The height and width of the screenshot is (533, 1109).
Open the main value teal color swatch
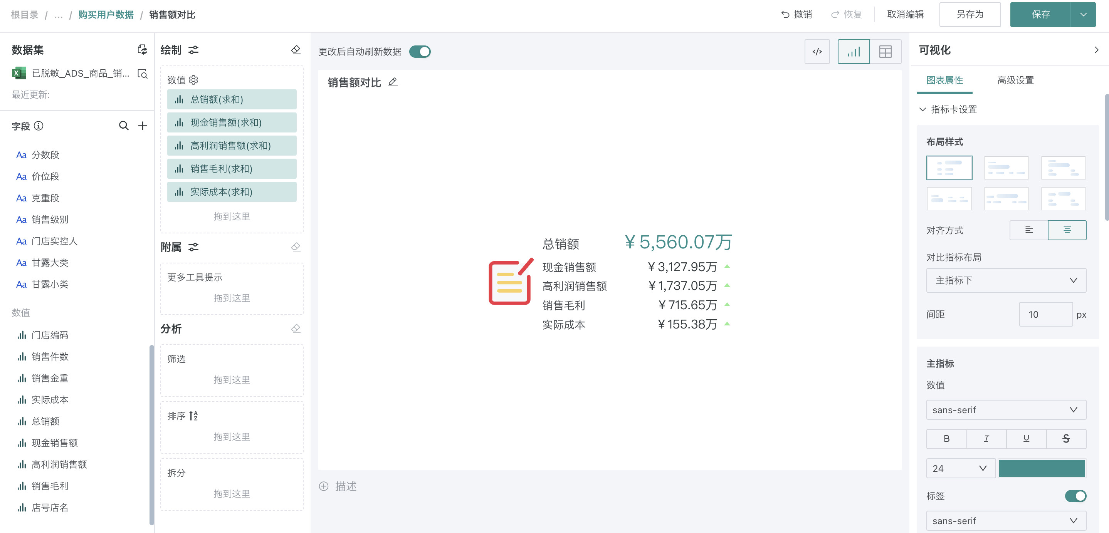[1042, 468]
